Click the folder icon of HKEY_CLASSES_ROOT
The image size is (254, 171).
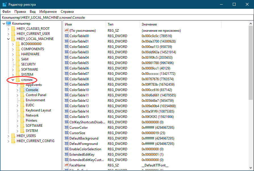[13, 29]
